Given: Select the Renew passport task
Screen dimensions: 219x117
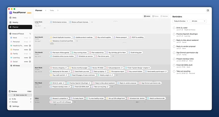Looking at the screenshot, I should 120,37.
